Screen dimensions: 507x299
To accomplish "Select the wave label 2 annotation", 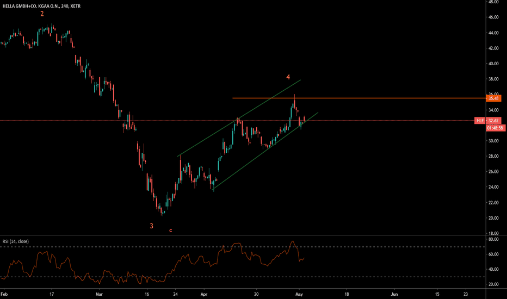I will (42, 14).
